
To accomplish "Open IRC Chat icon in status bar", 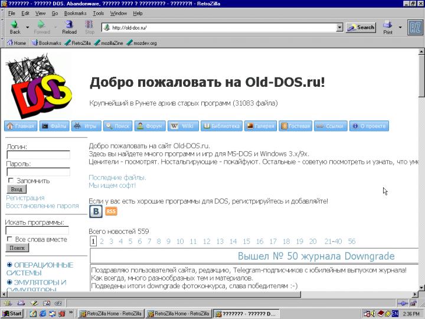I will click(x=58, y=303).
